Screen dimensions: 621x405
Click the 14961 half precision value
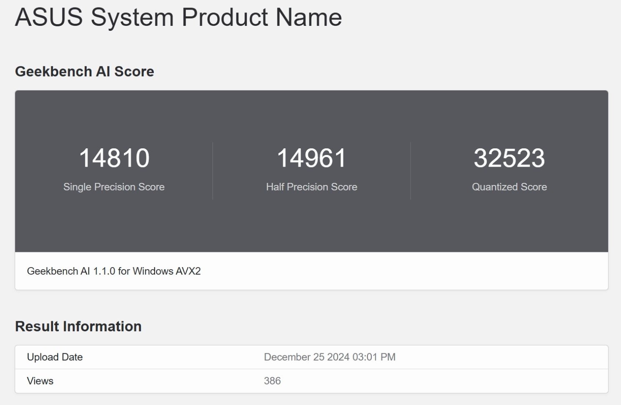(x=311, y=158)
